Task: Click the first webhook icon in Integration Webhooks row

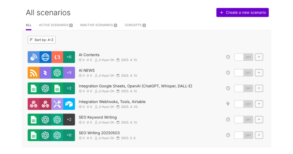Action: pos(34,104)
